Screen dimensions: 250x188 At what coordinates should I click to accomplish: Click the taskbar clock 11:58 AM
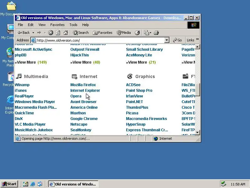click(238, 184)
